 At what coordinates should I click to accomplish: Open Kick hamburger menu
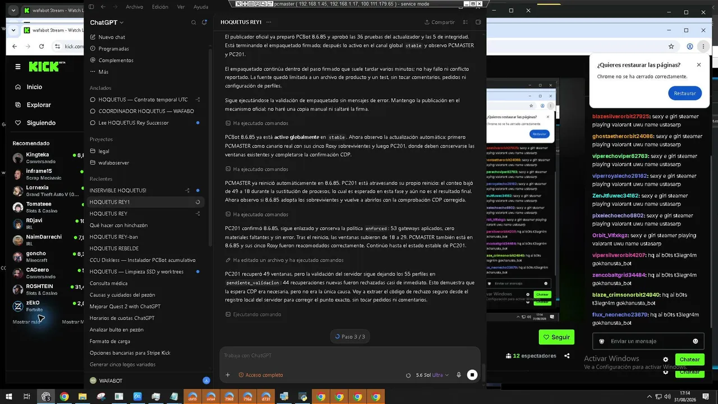coord(18,66)
